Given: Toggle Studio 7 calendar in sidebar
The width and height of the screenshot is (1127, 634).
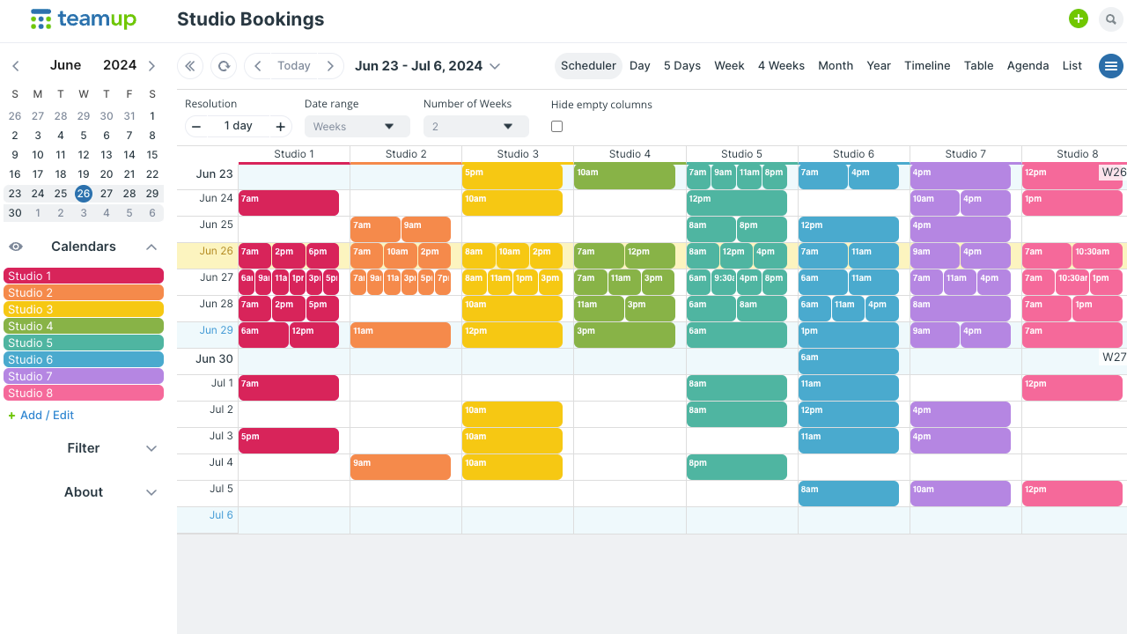Looking at the screenshot, I should point(84,377).
